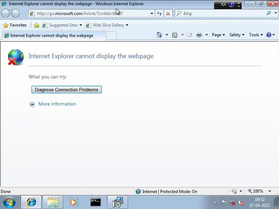
Task: Click the Forward navigation button
Action: click(x=15, y=13)
